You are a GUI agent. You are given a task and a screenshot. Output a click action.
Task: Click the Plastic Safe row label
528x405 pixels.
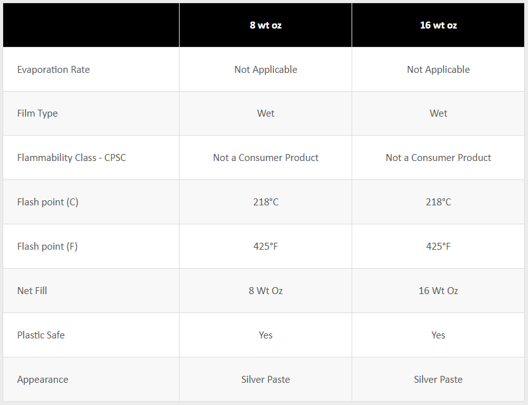(41, 335)
